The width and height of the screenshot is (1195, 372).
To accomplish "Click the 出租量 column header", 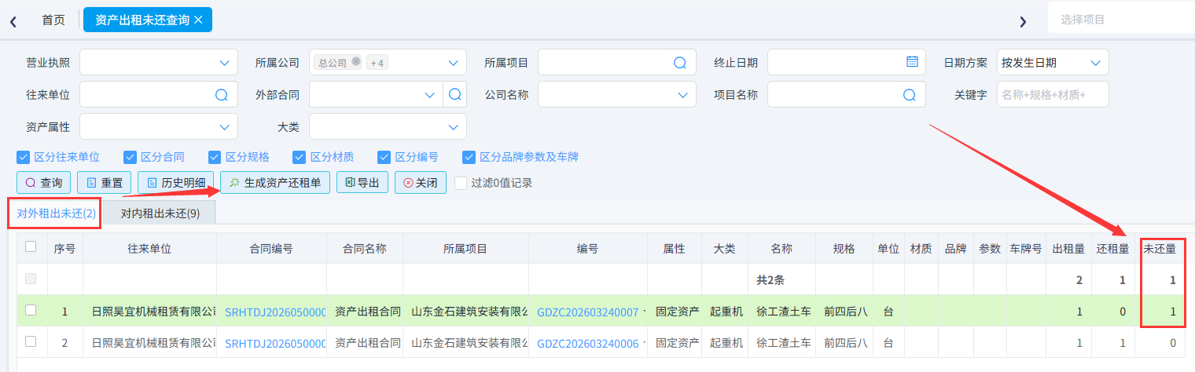I will pyautogui.click(x=1068, y=248).
